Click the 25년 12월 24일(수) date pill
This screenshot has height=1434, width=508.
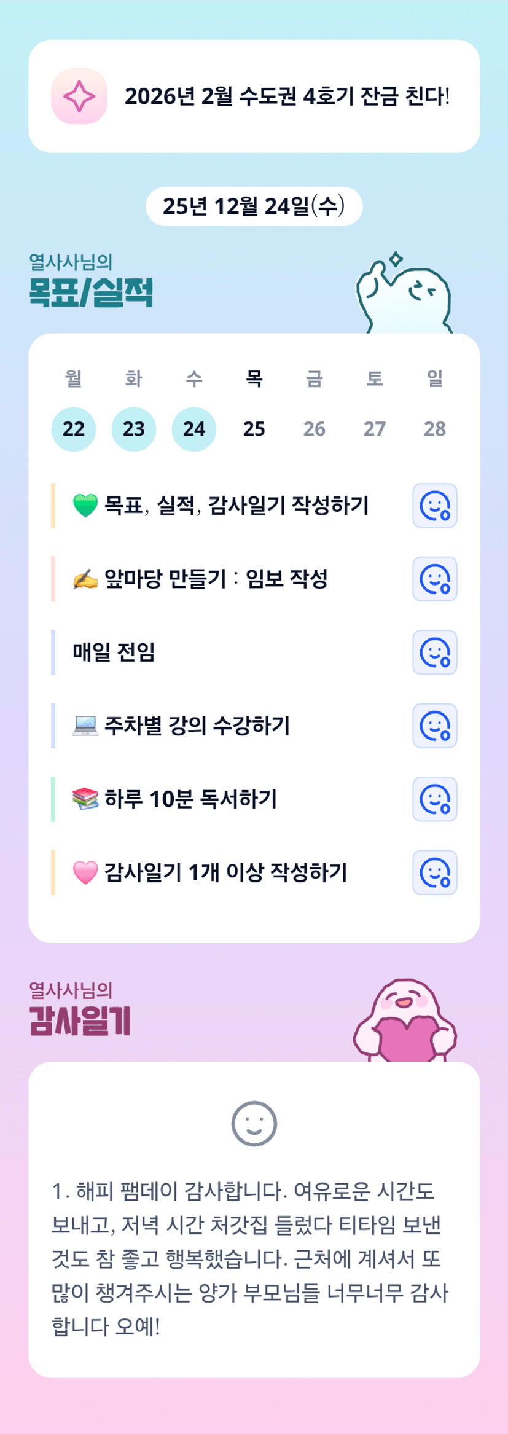point(254,206)
